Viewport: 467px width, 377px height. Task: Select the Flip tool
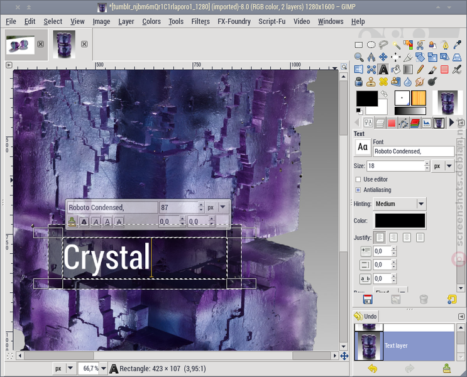359,69
